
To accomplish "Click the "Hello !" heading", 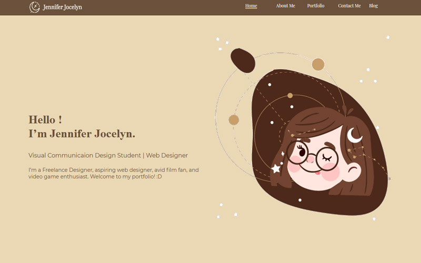I will (45, 120).
